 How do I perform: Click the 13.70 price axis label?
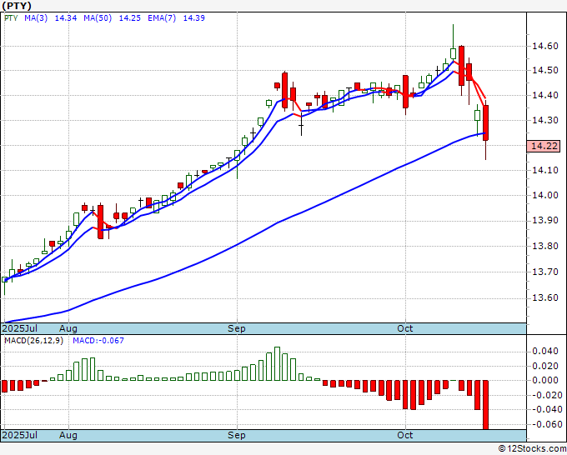(545, 272)
